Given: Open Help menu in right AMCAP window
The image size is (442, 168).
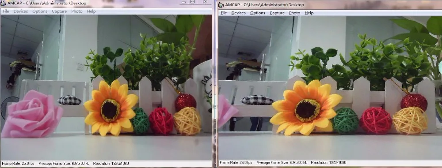Looking at the screenshot, I should pos(309,13).
